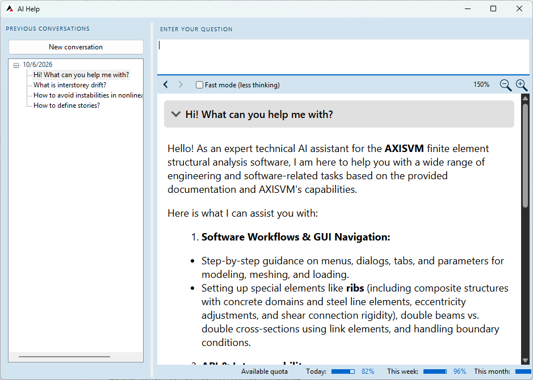Start a New conversation
Screen dimensions: 533x380
(x=76, y=47)
